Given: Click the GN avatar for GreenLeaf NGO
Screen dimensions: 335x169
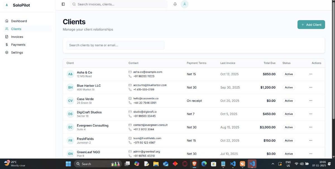Looking at the screenshot, I should [70, 154].
